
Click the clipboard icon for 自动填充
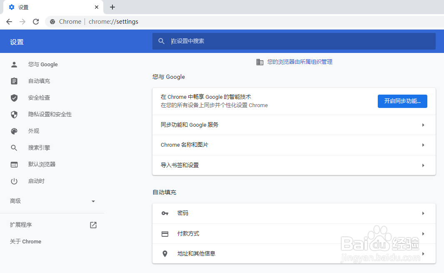(14, 81)
